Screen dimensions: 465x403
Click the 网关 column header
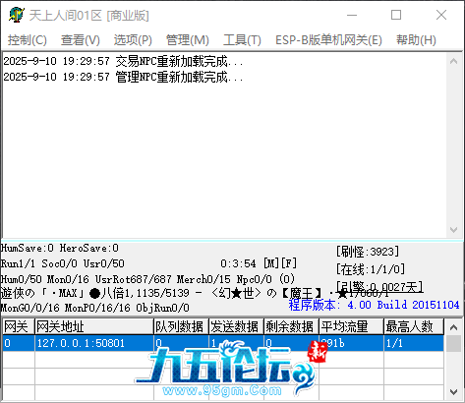[19, 326]
